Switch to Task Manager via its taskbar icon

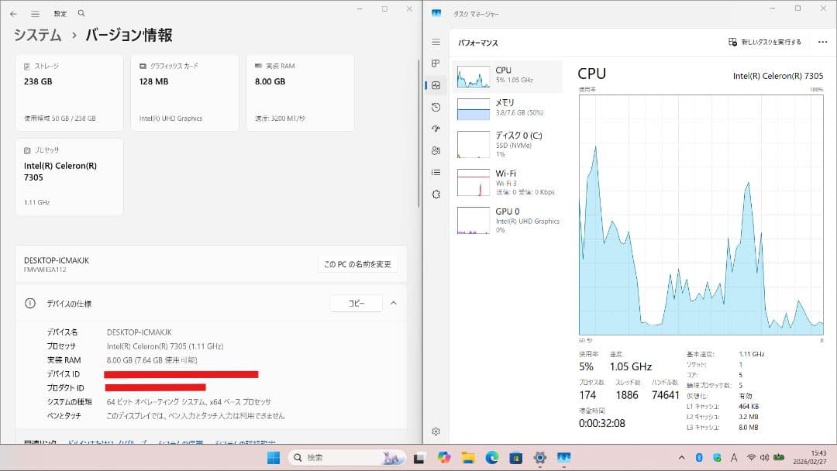click(563, 458)
